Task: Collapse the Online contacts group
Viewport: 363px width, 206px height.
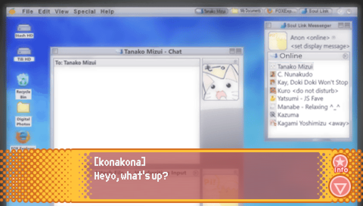Action: click(345, 56)
